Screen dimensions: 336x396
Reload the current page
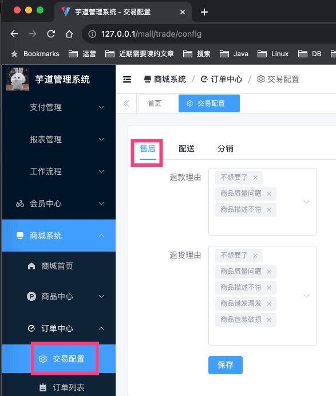click(x=51, y=34)
